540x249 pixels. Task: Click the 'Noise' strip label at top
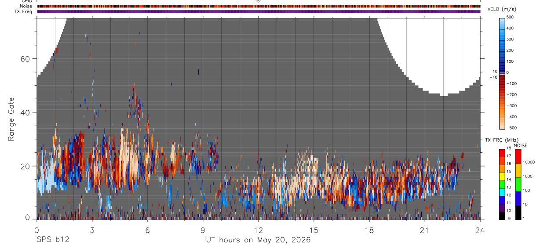pyautogui.click(x=27, y=6)
